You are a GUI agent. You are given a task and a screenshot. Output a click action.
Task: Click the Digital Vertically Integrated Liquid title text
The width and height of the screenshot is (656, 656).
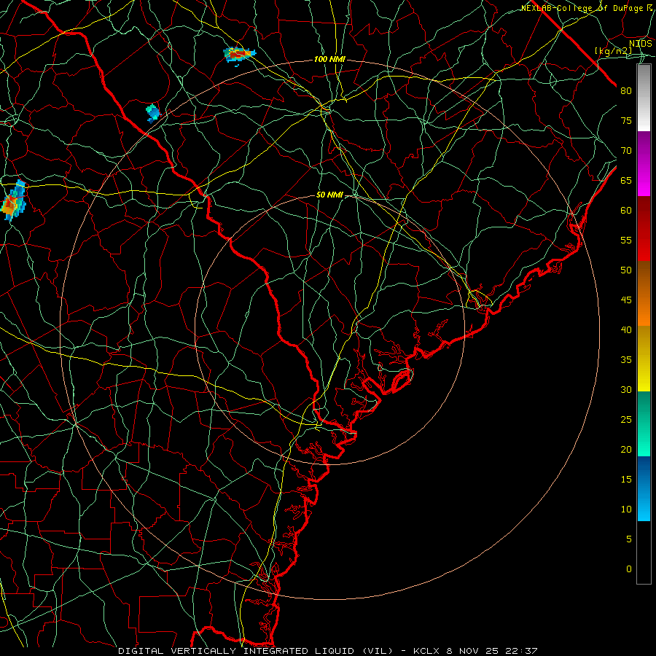pos(255,651)
